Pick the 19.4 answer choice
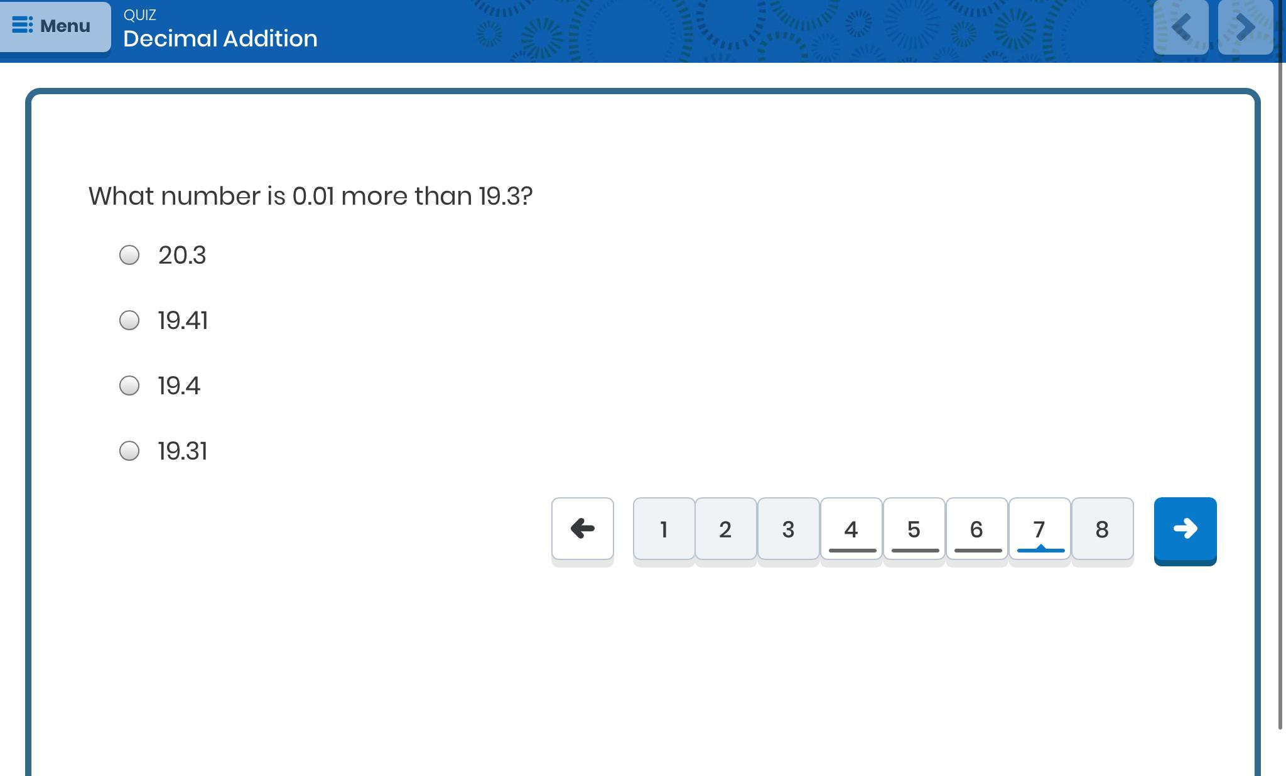Screen dimensions: 1286x776 pos(129,385)
